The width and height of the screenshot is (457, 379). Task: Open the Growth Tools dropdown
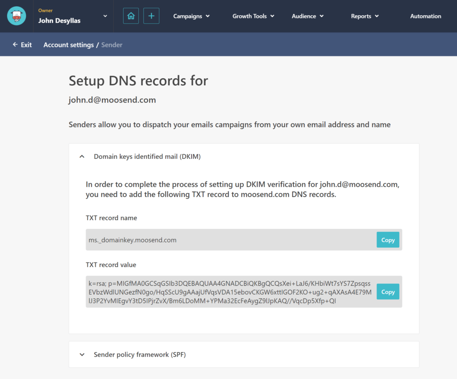tap(253, 16)
